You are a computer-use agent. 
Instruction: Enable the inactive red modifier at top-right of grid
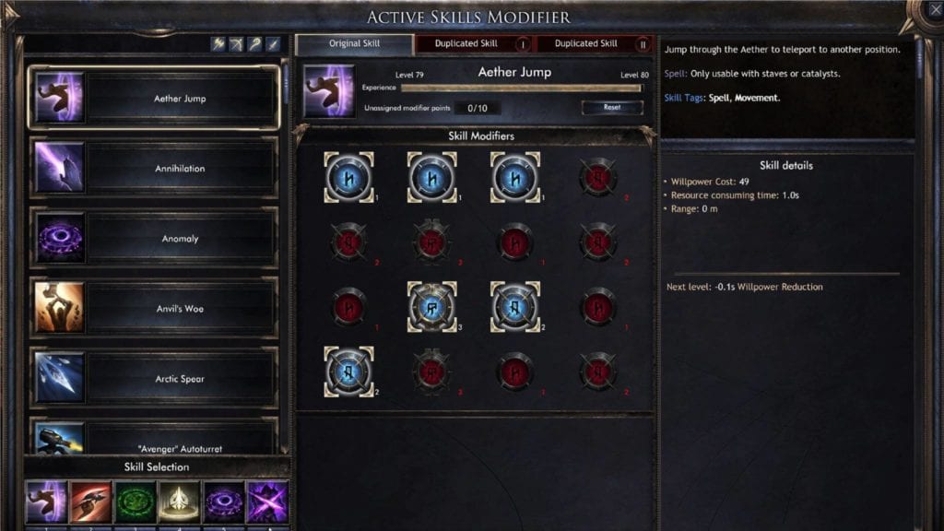pos(597,178)
